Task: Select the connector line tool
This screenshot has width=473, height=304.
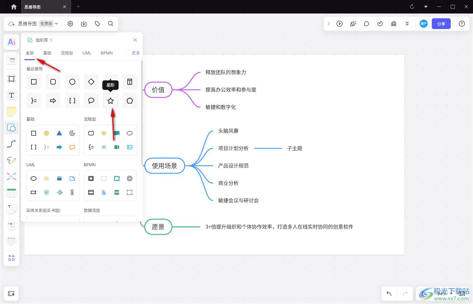Action: (x=11, y=144)
